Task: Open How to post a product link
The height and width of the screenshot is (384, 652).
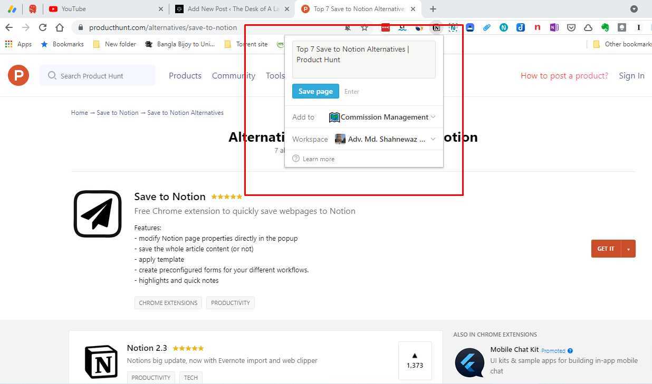Action: tap(564, 75)
